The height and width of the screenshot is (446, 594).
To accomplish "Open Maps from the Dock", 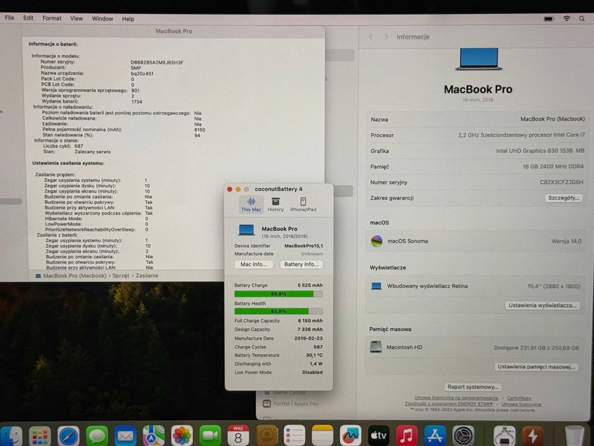I will tap(153, 435).
